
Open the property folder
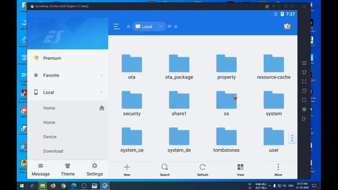click(227, 67)
